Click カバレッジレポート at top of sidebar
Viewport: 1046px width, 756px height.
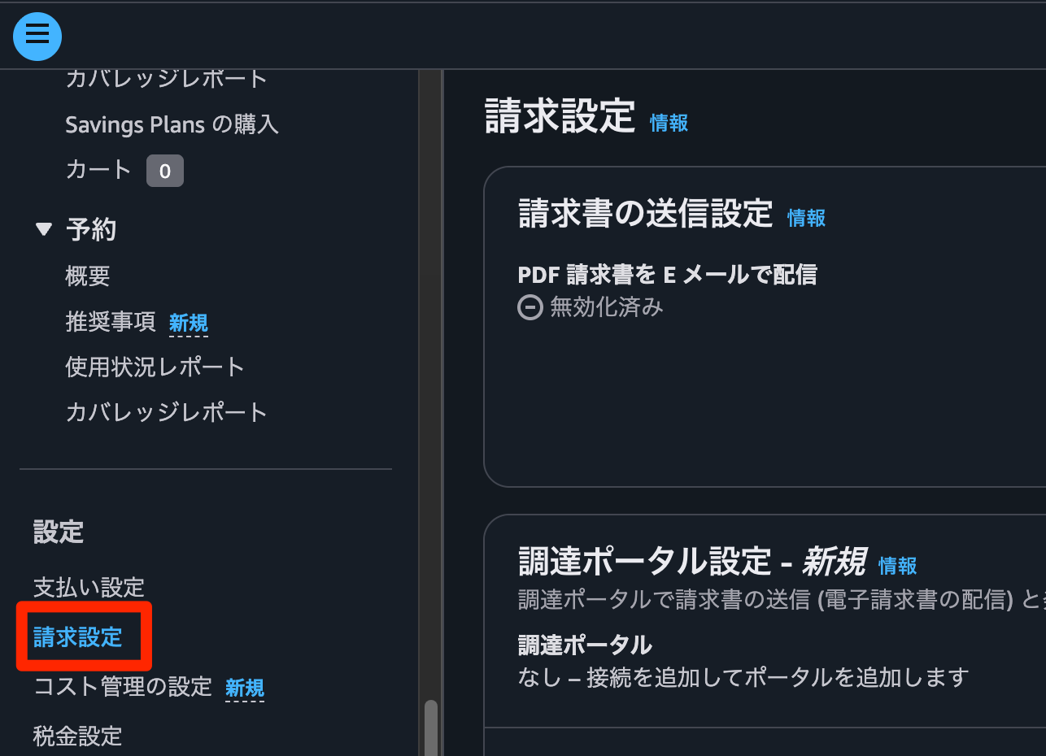click(166, 76)
